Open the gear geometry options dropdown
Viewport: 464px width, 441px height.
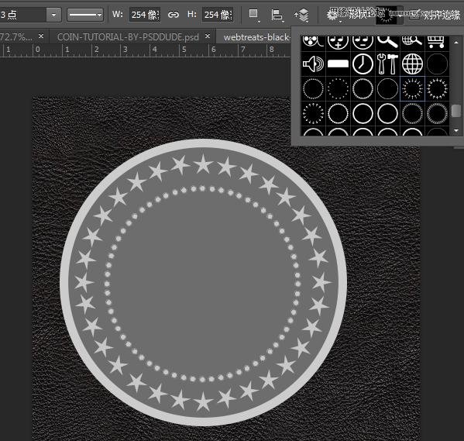tap(334, 16)
